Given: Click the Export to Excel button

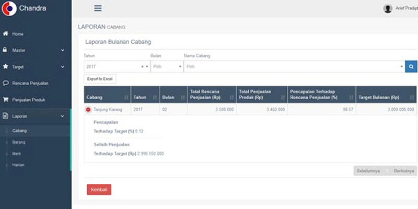Looking at the screenshot, I should pos(100,79).
